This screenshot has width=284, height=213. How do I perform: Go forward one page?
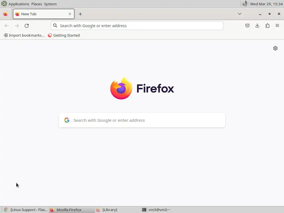click(17, 26)
